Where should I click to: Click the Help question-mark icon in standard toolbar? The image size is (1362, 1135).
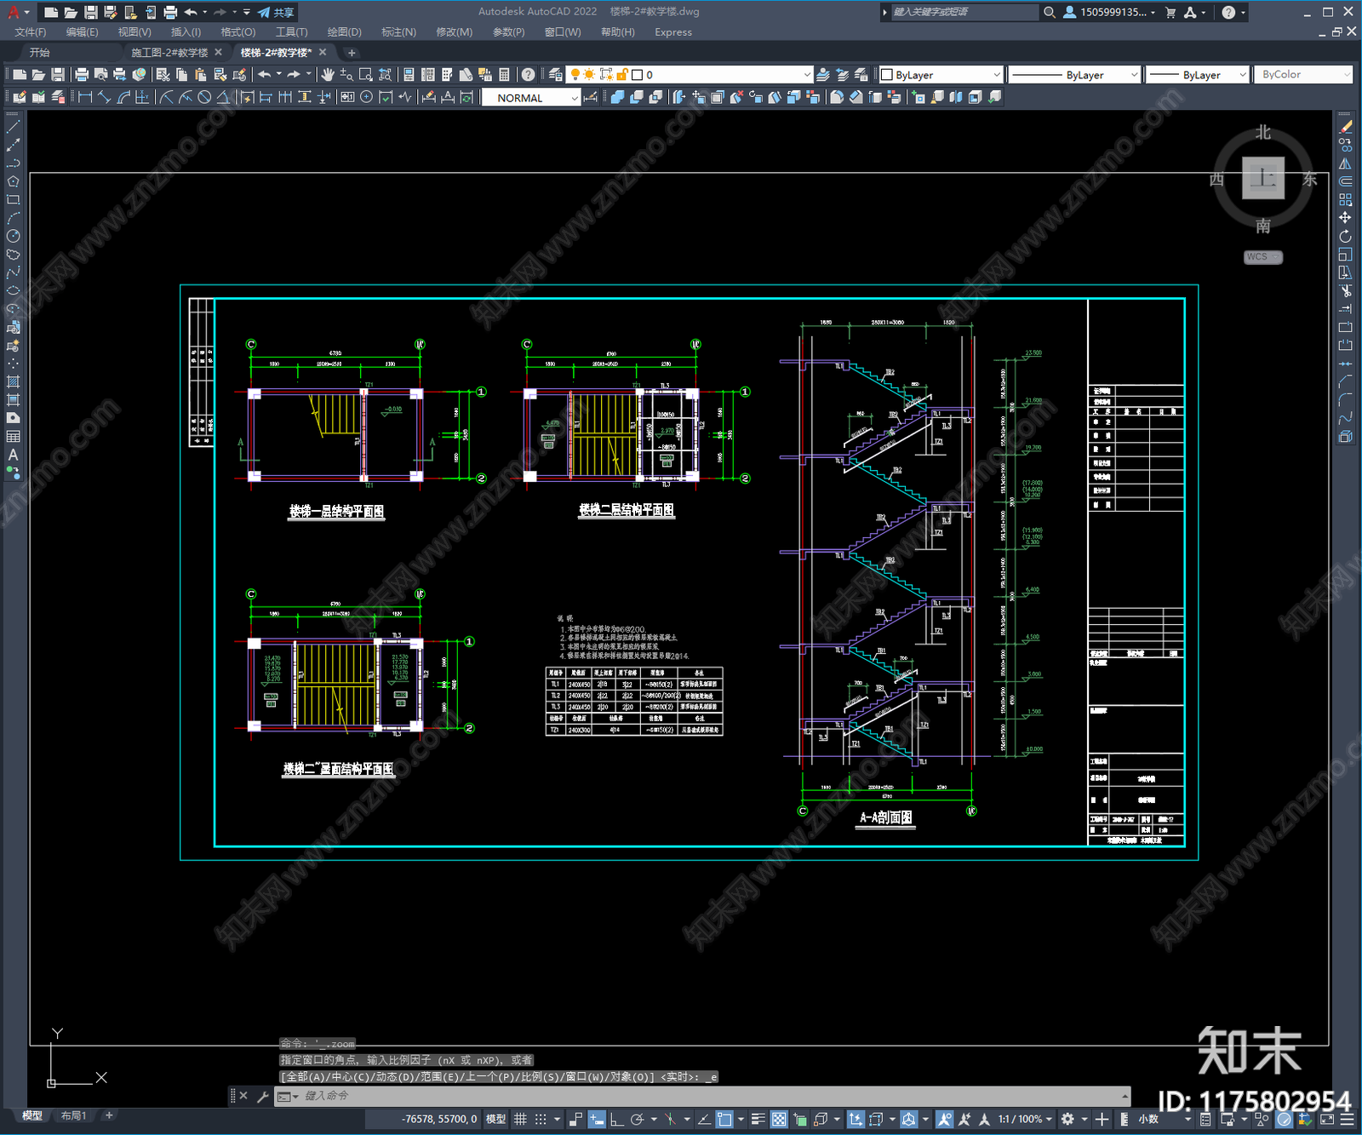(x=528, y=75)
